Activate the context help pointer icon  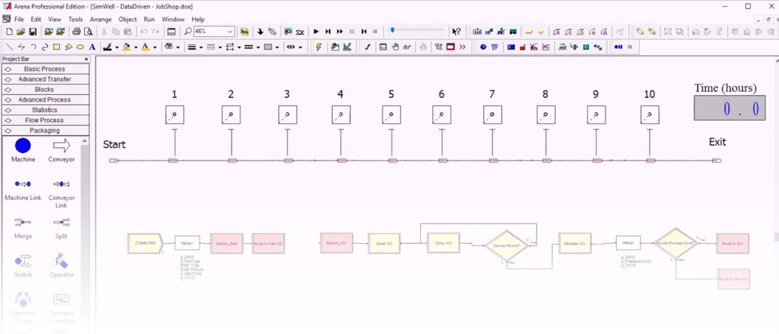[x=456, y=32]
